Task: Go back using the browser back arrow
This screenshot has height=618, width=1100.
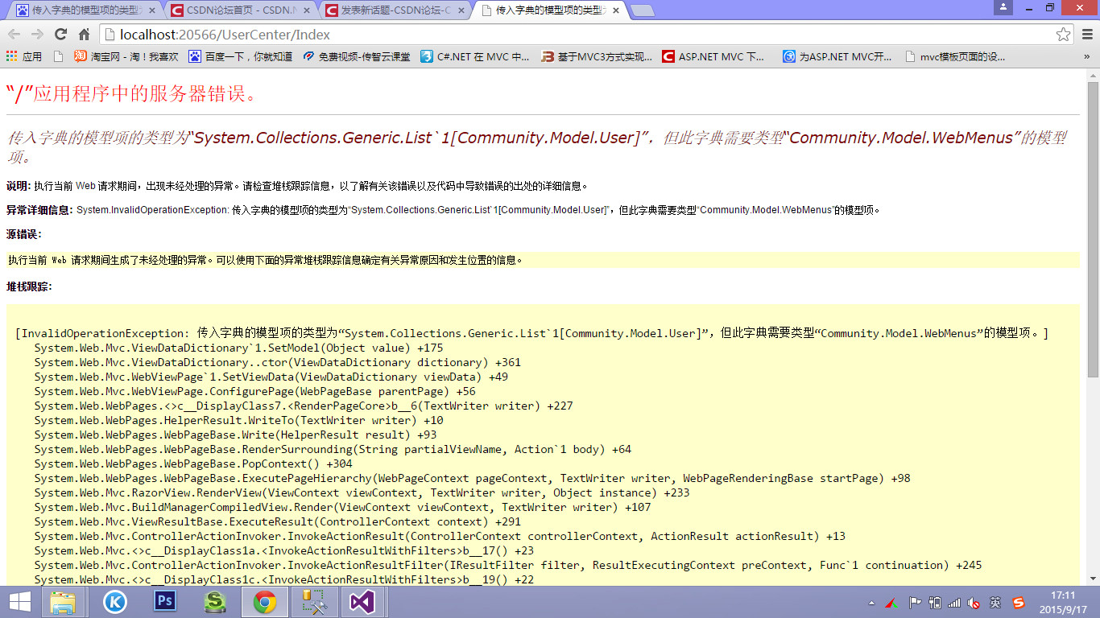Action: tap(14, 35)
